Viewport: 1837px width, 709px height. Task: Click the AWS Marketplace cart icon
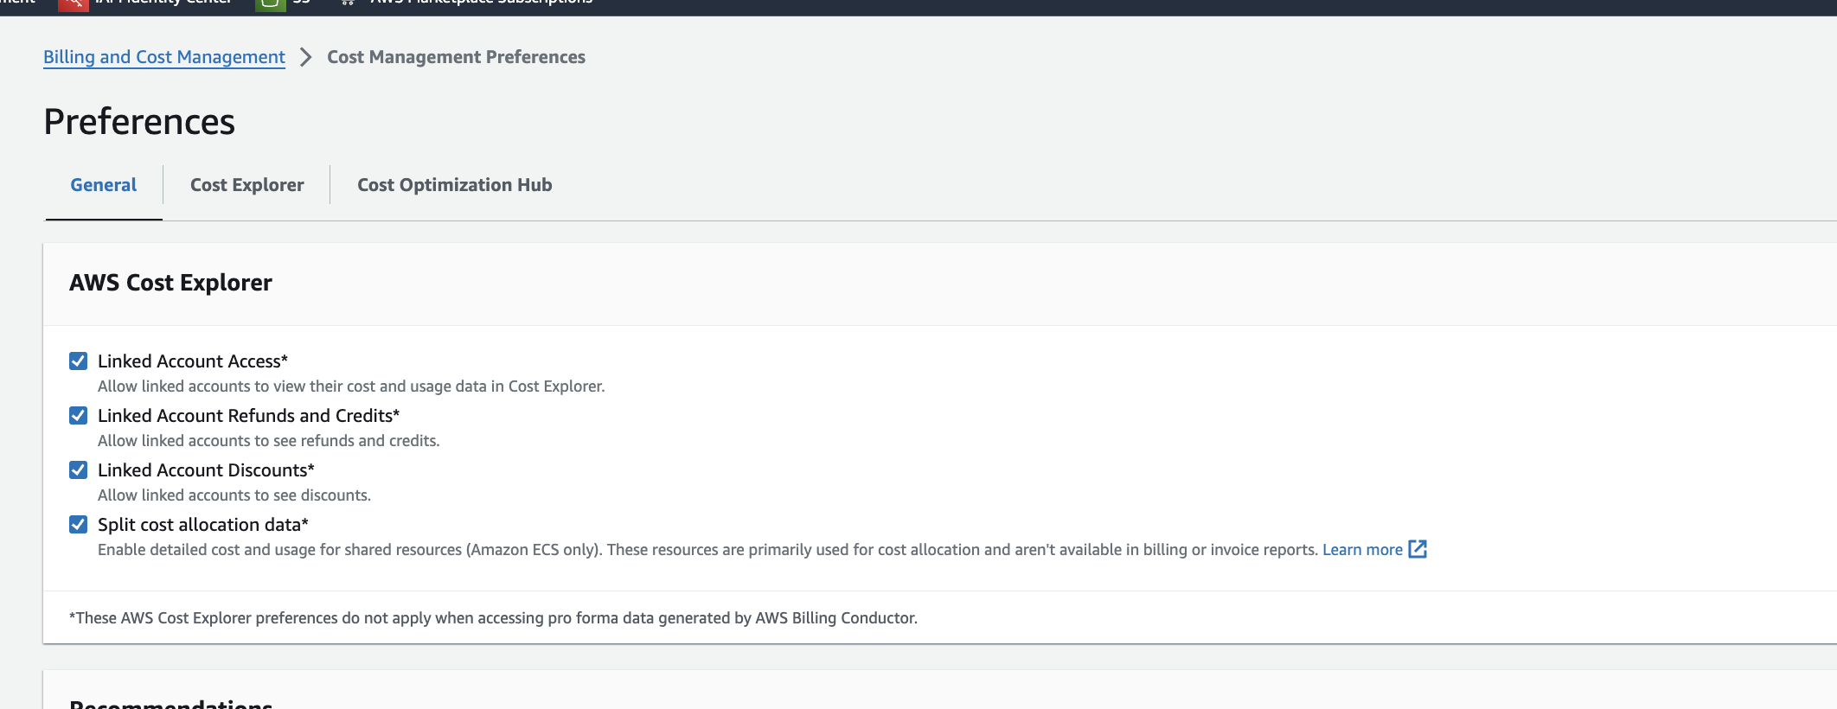pyautogui.click(x=348, y=3)
